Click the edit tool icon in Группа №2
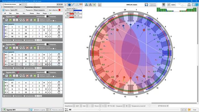199x112 pixels. [x=7, y=48]
